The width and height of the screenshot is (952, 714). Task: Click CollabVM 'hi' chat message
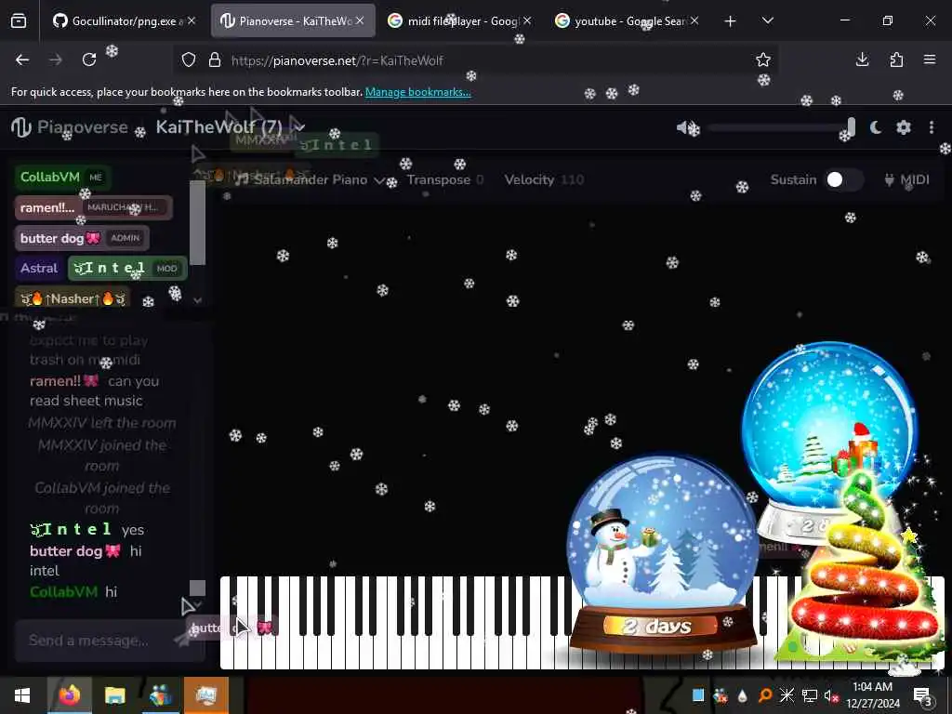pyautogui.click(x=73, y=591)
